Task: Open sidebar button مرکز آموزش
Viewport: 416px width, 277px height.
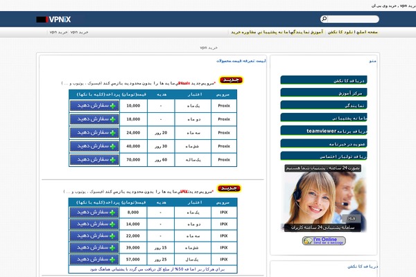Action: [324, 93]
